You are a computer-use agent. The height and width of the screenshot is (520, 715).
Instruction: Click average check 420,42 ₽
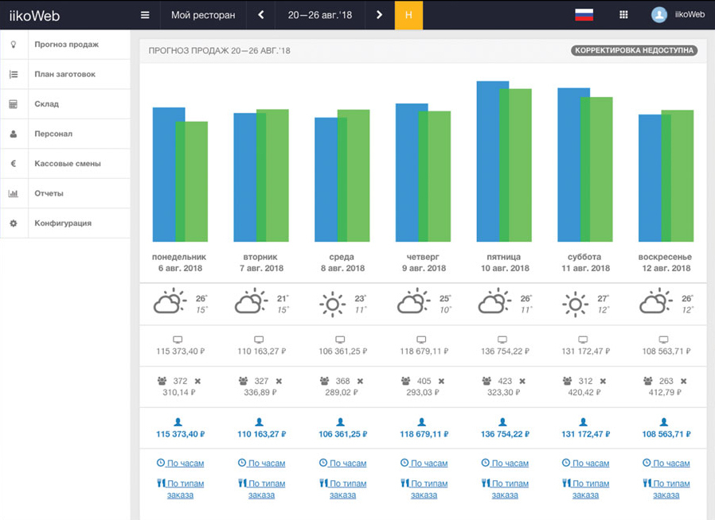click(584, 392)
